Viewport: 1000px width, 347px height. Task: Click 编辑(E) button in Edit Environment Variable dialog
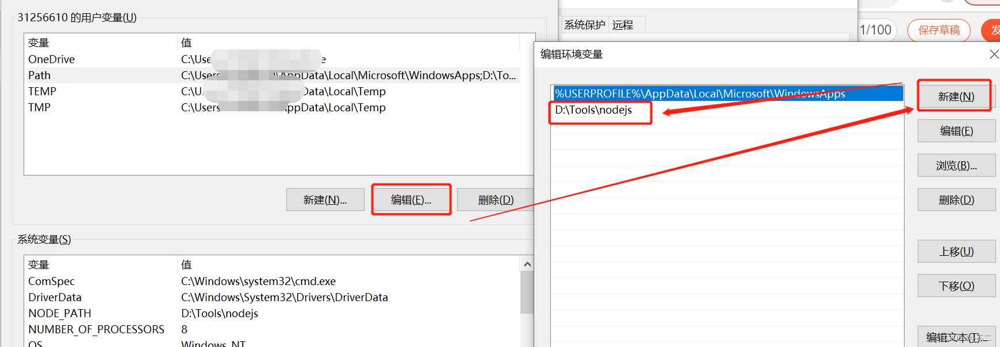coord(956,131)
